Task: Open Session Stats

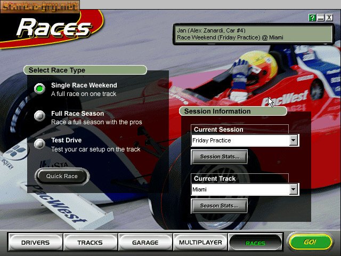Action: point(220,157)
